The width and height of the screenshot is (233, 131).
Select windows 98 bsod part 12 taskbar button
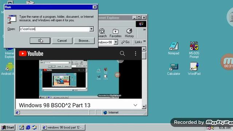[x=63, y=127]
